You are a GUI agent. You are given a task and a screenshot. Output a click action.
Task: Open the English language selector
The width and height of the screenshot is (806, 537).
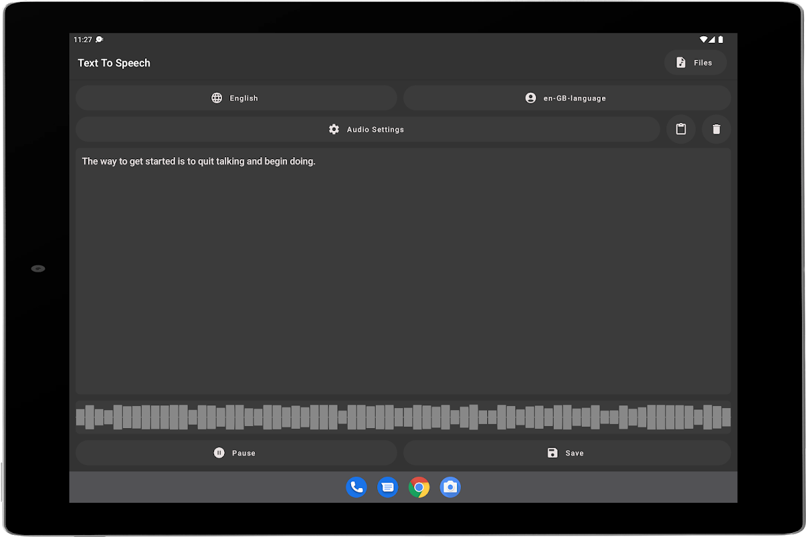click(x=236, y=98)
